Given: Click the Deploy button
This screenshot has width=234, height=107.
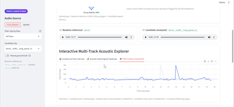Looking at the screenshot, I should 222,2.
